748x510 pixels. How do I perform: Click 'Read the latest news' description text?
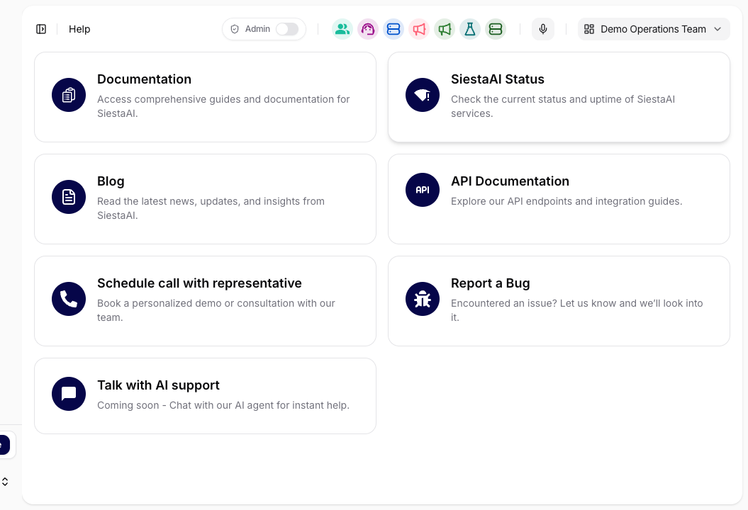[211, 208]
